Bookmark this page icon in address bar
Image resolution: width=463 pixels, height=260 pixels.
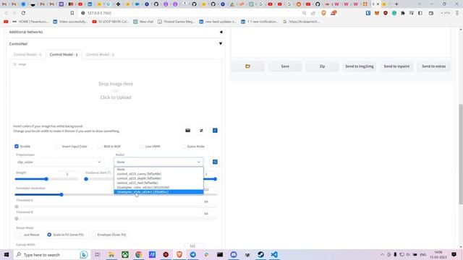point(72,13)
